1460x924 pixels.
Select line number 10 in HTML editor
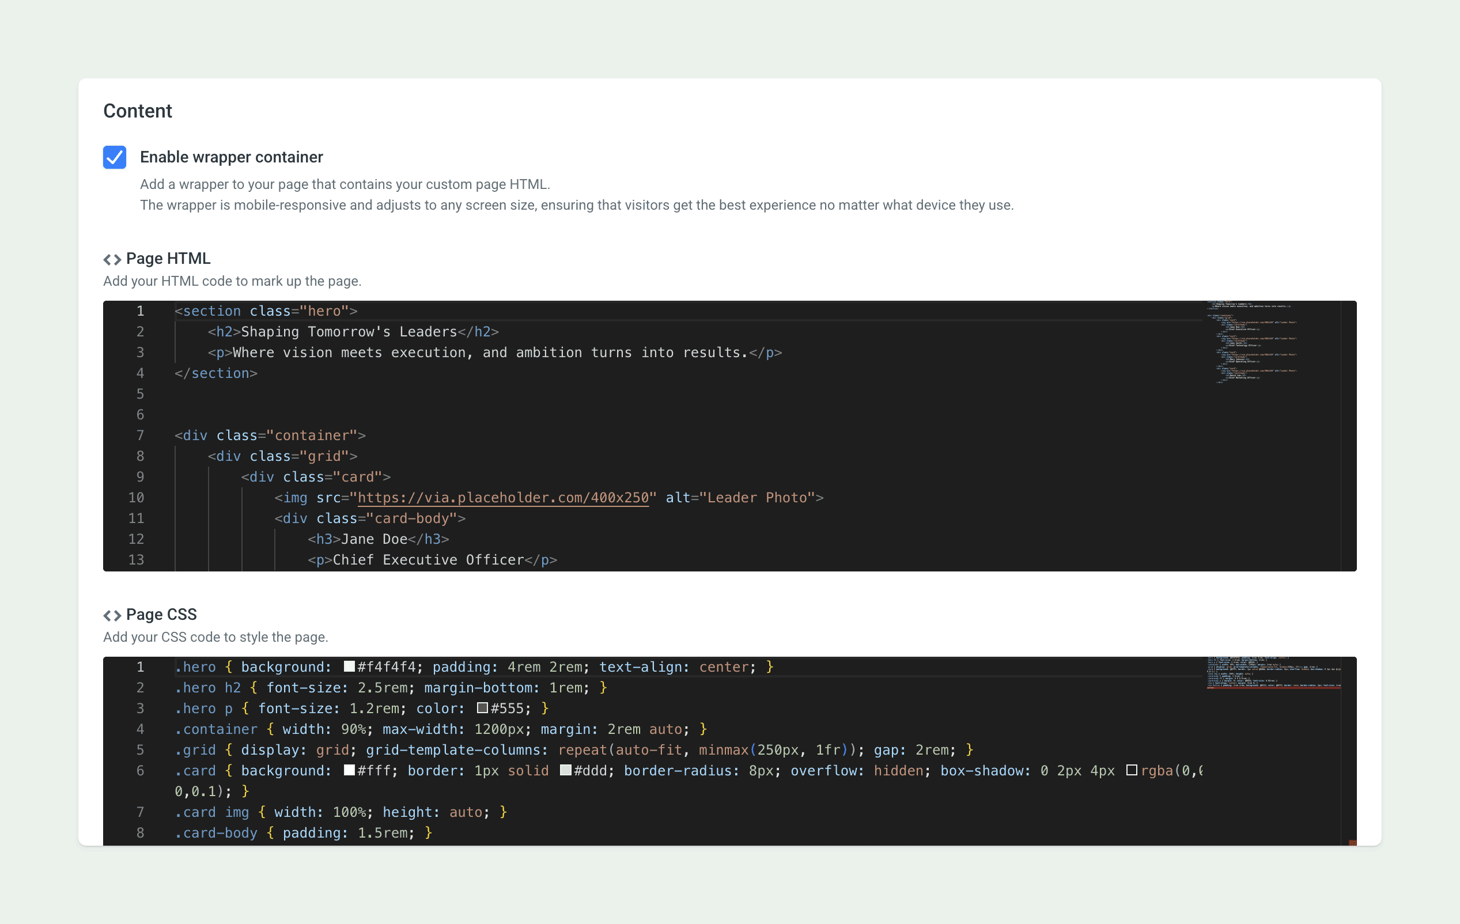[x=137, y=498]
